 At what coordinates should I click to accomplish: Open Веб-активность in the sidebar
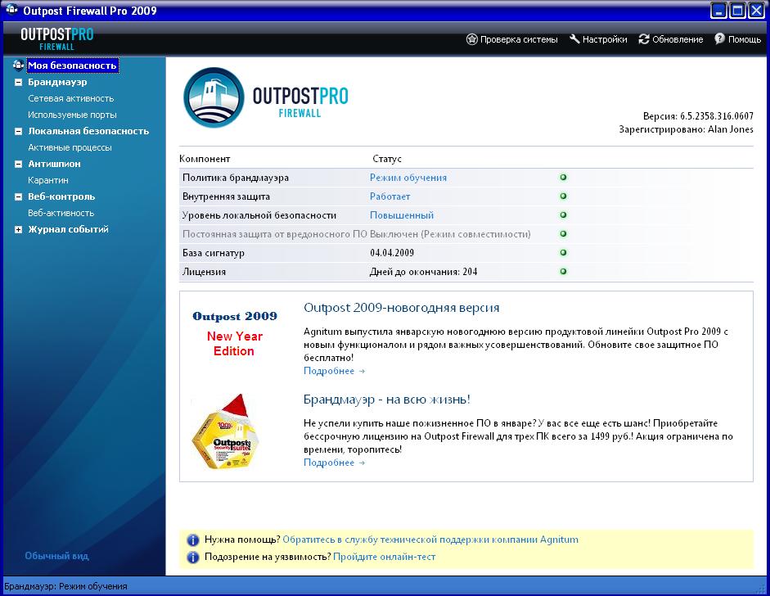tap(61, 213)
